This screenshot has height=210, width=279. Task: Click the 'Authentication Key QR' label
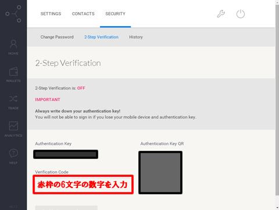click(x=162, y=144)
